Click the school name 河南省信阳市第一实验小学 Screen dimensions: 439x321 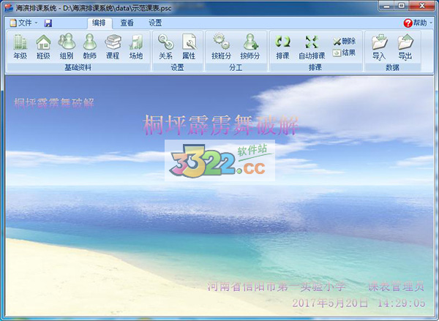pyautogui.click(x=277, y=287)
